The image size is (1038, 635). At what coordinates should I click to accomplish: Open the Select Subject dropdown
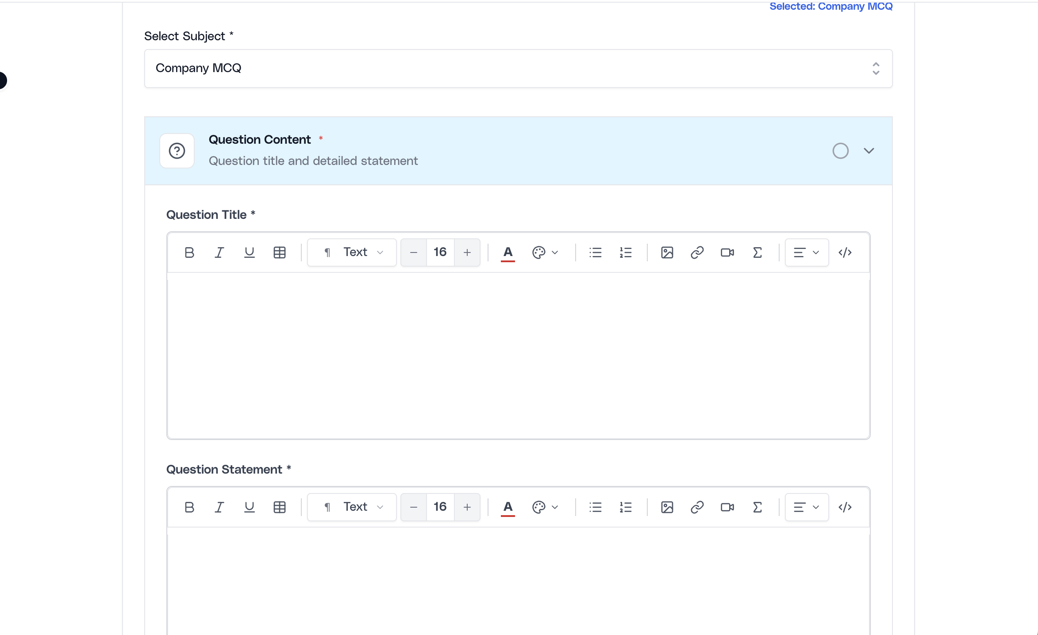coord(518,69)
